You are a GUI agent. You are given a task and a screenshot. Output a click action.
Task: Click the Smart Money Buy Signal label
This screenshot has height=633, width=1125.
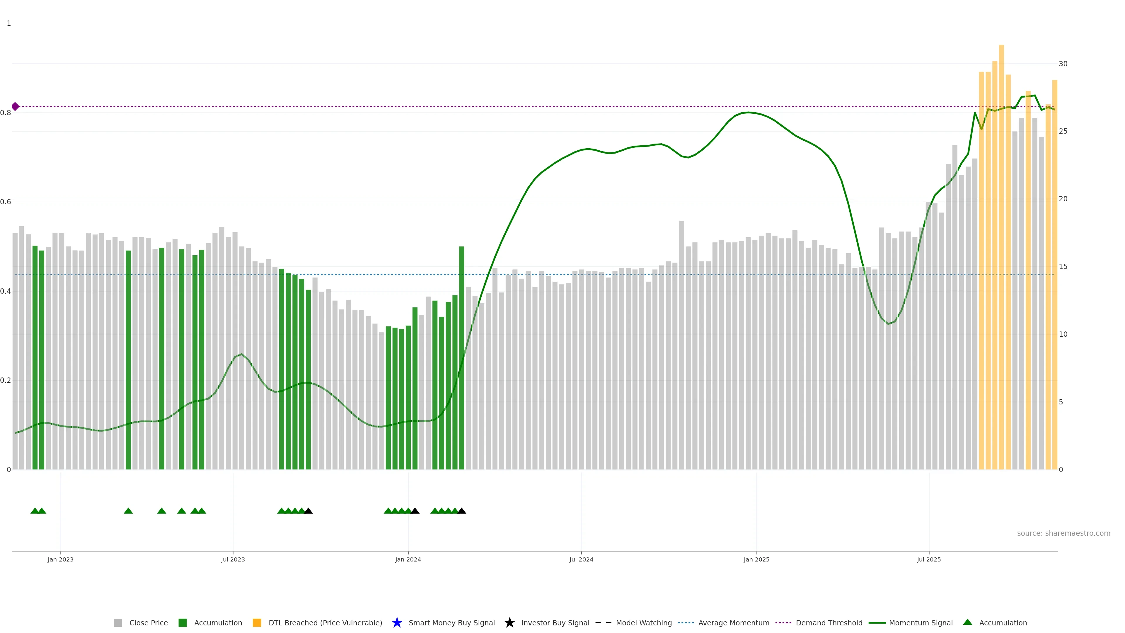(451, 622)
